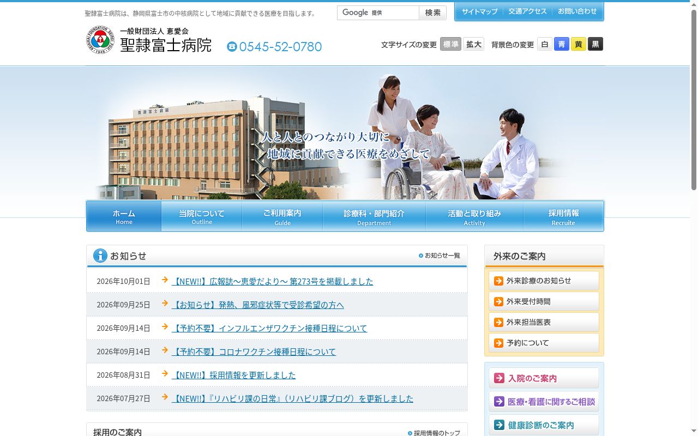Choose yellow 黄 background color

point(579,44)
